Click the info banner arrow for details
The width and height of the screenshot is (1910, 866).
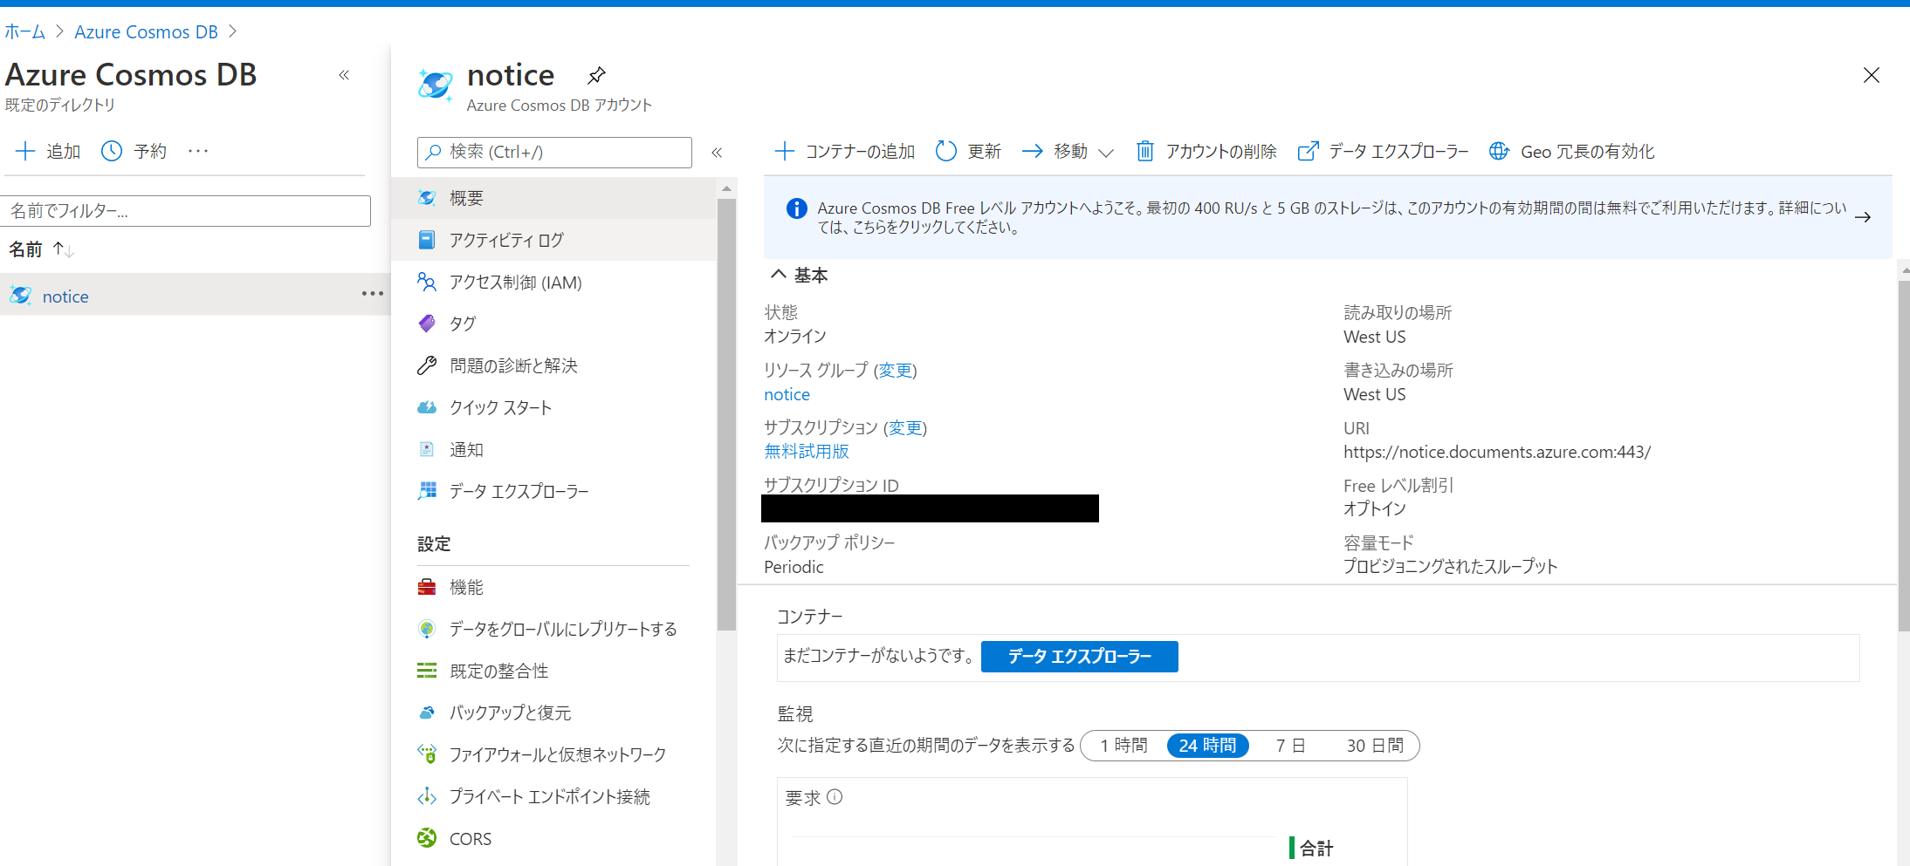[1862, 217]
